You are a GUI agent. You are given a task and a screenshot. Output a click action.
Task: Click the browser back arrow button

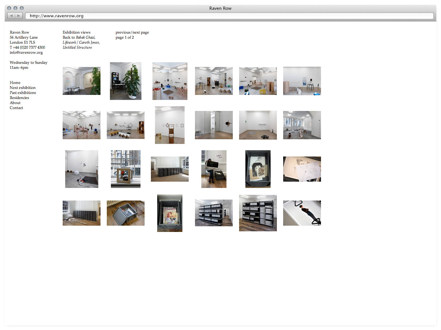coord(11,16)
